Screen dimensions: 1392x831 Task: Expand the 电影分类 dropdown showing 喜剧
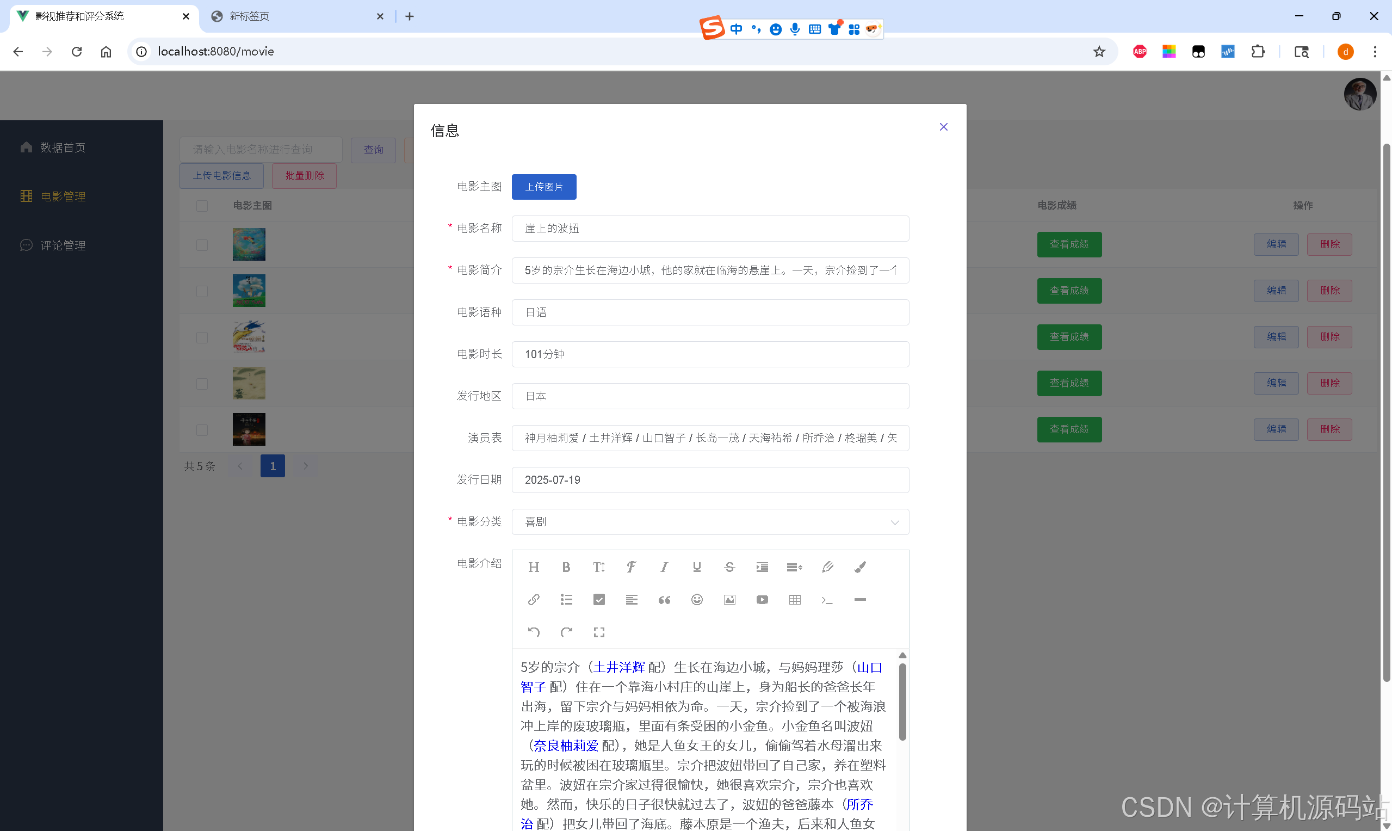pos(710,522)
